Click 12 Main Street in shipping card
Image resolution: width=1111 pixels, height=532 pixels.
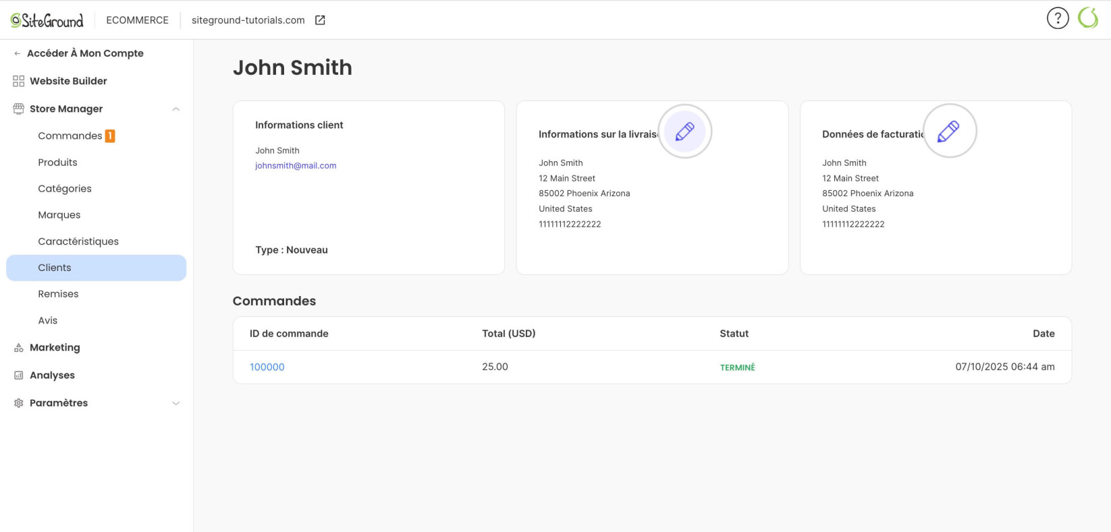point(567,179)
